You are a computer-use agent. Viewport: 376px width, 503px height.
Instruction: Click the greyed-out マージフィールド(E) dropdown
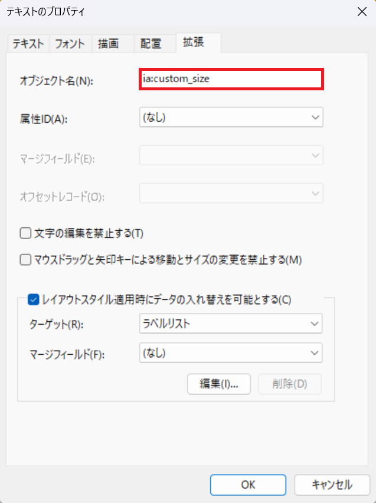[231, 156]
